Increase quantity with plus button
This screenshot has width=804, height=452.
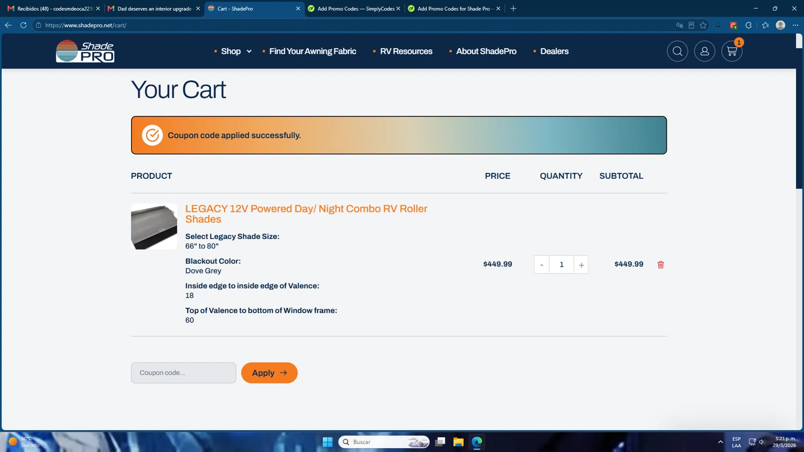[x=581, y=265]
